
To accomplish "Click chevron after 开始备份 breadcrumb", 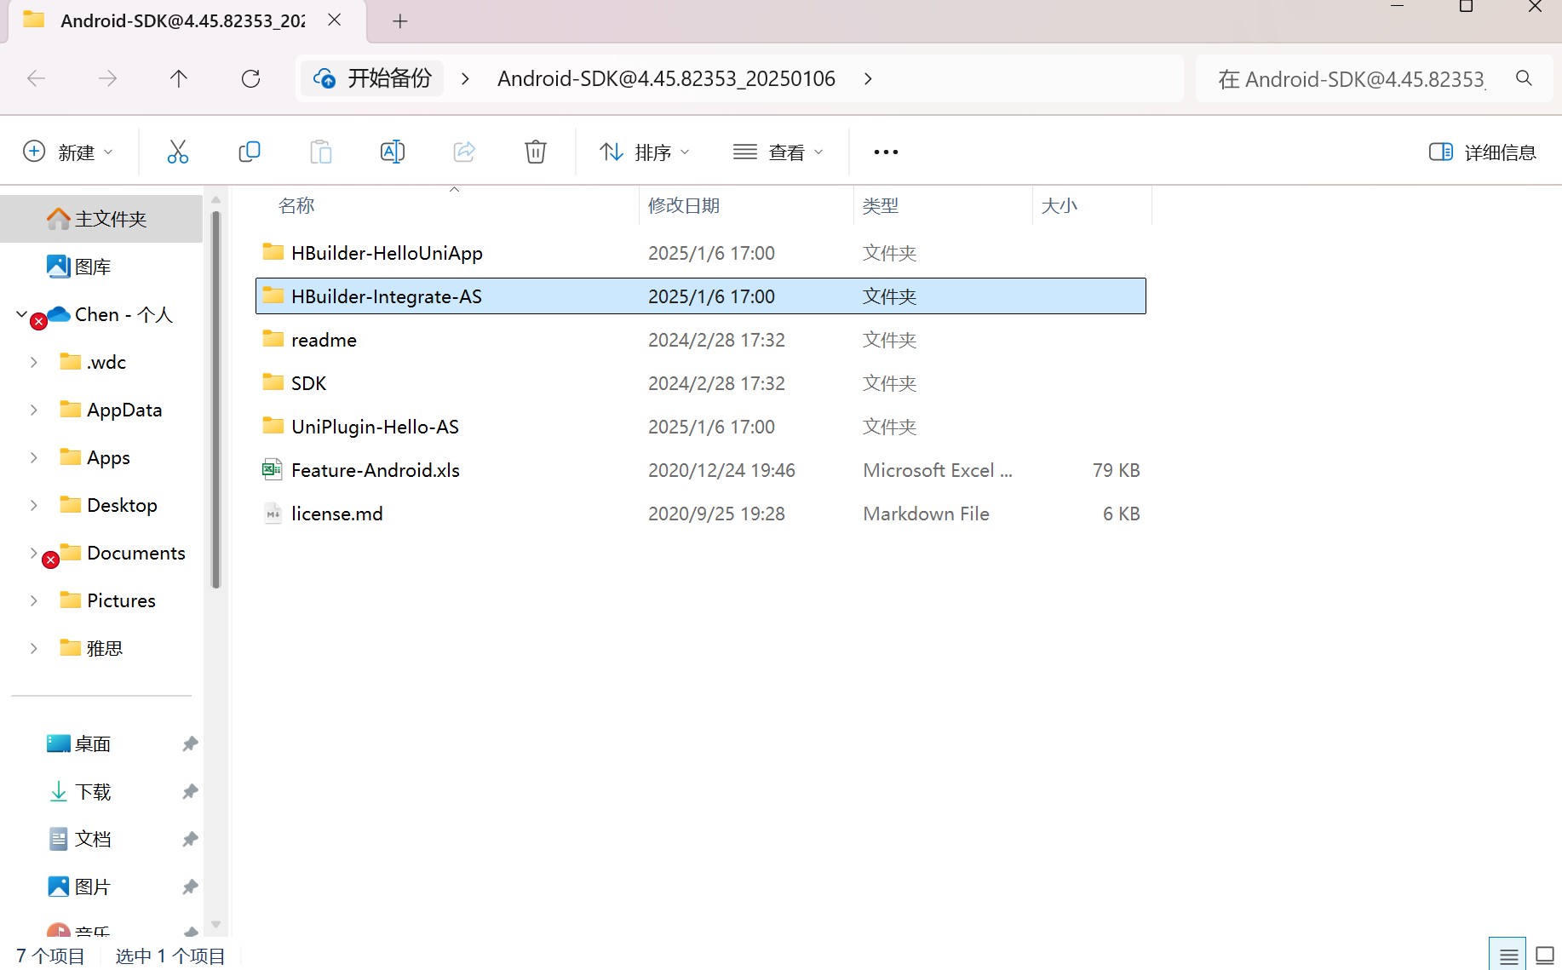I will 465,78.
